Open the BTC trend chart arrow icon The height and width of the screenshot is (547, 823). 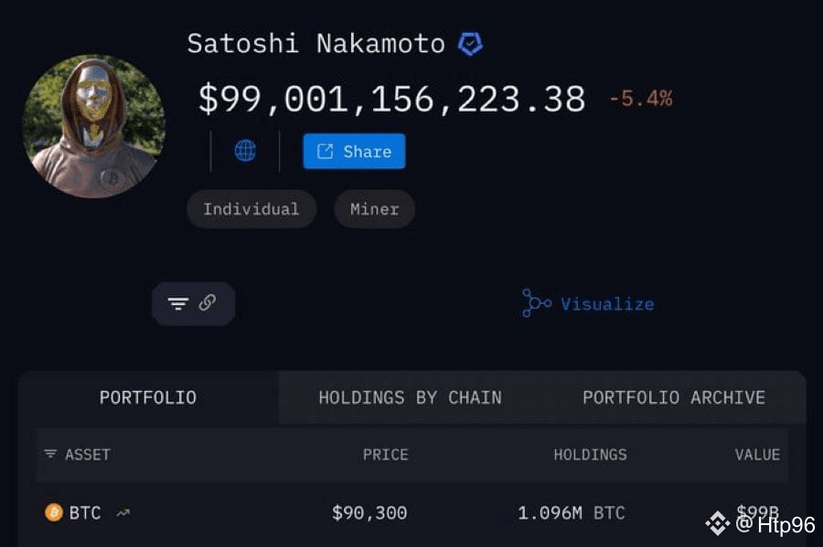(123, 513)
